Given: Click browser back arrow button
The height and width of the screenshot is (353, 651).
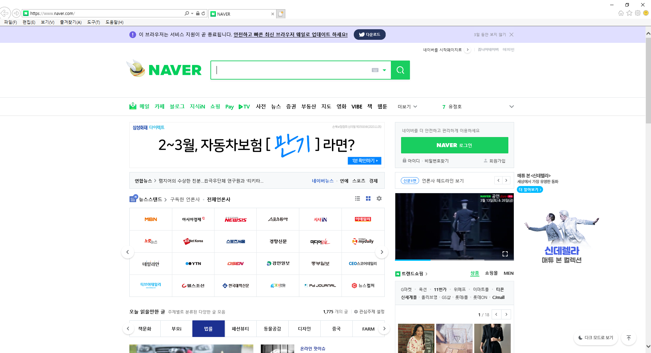Looking at the screenshot, I should pos(5,13).
